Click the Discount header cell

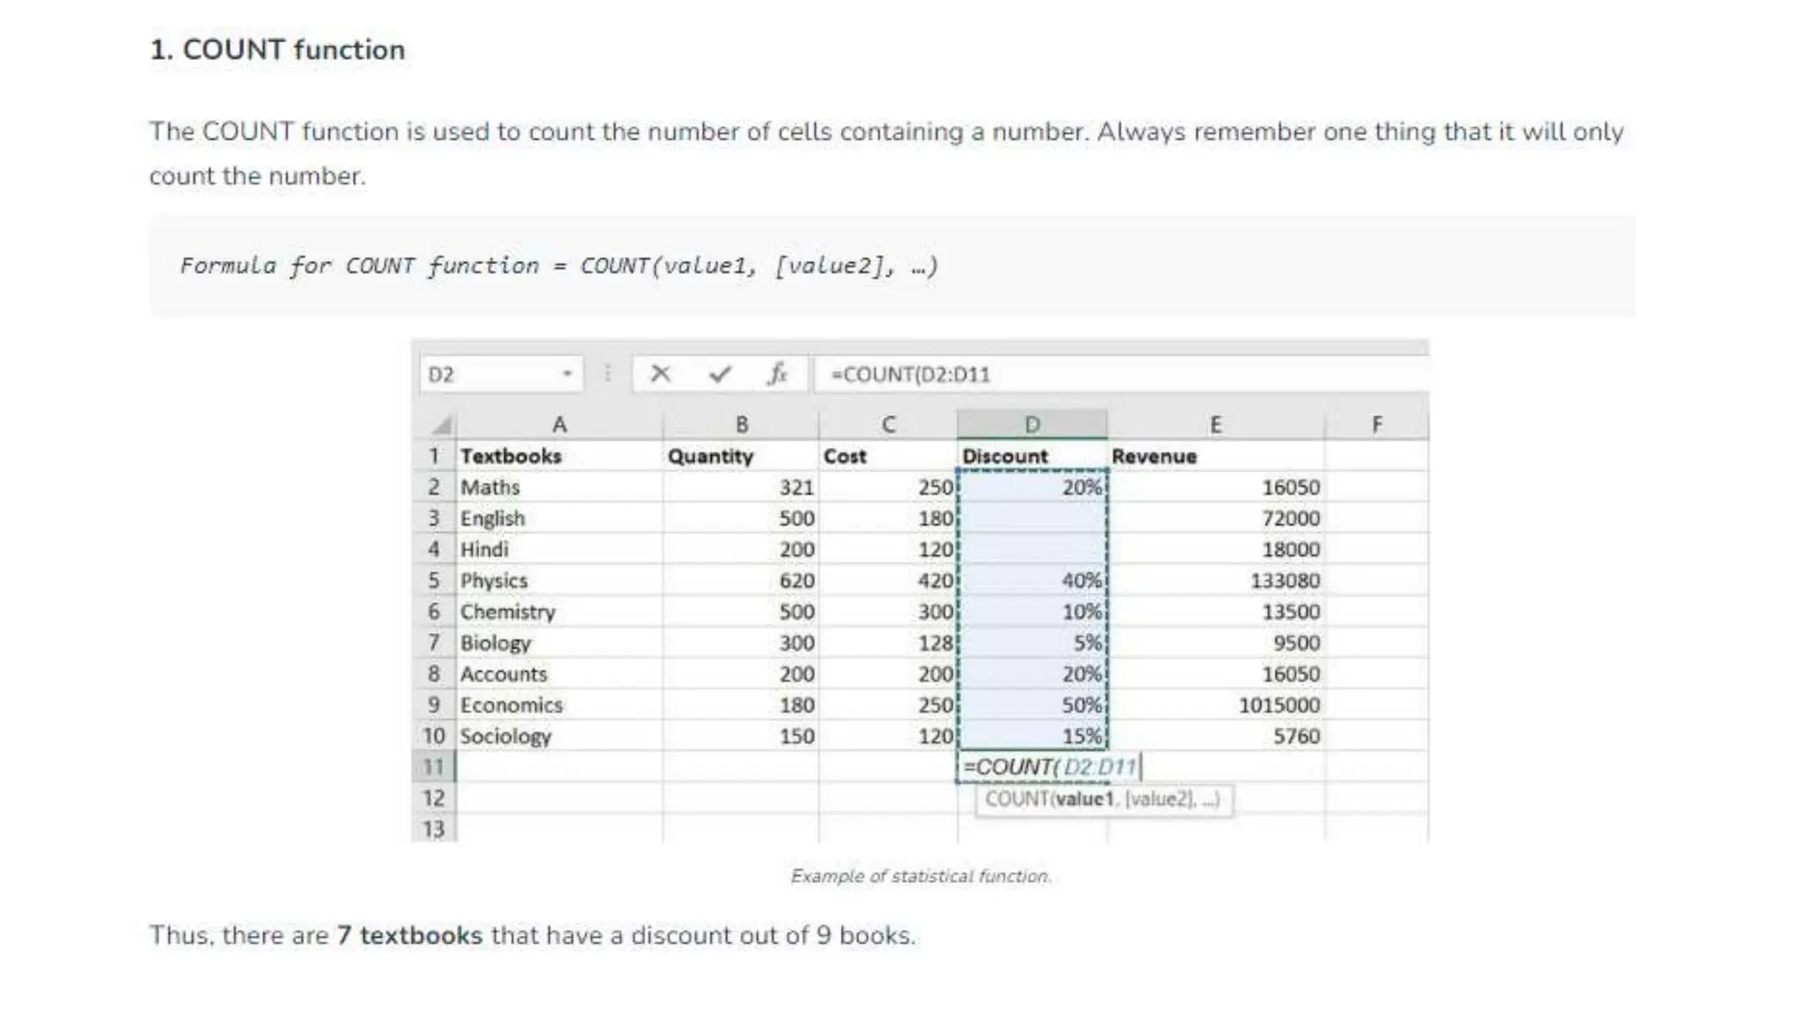(x=1031, y=456)
